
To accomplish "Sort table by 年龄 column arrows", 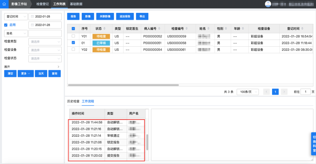I will pos(243,29).
